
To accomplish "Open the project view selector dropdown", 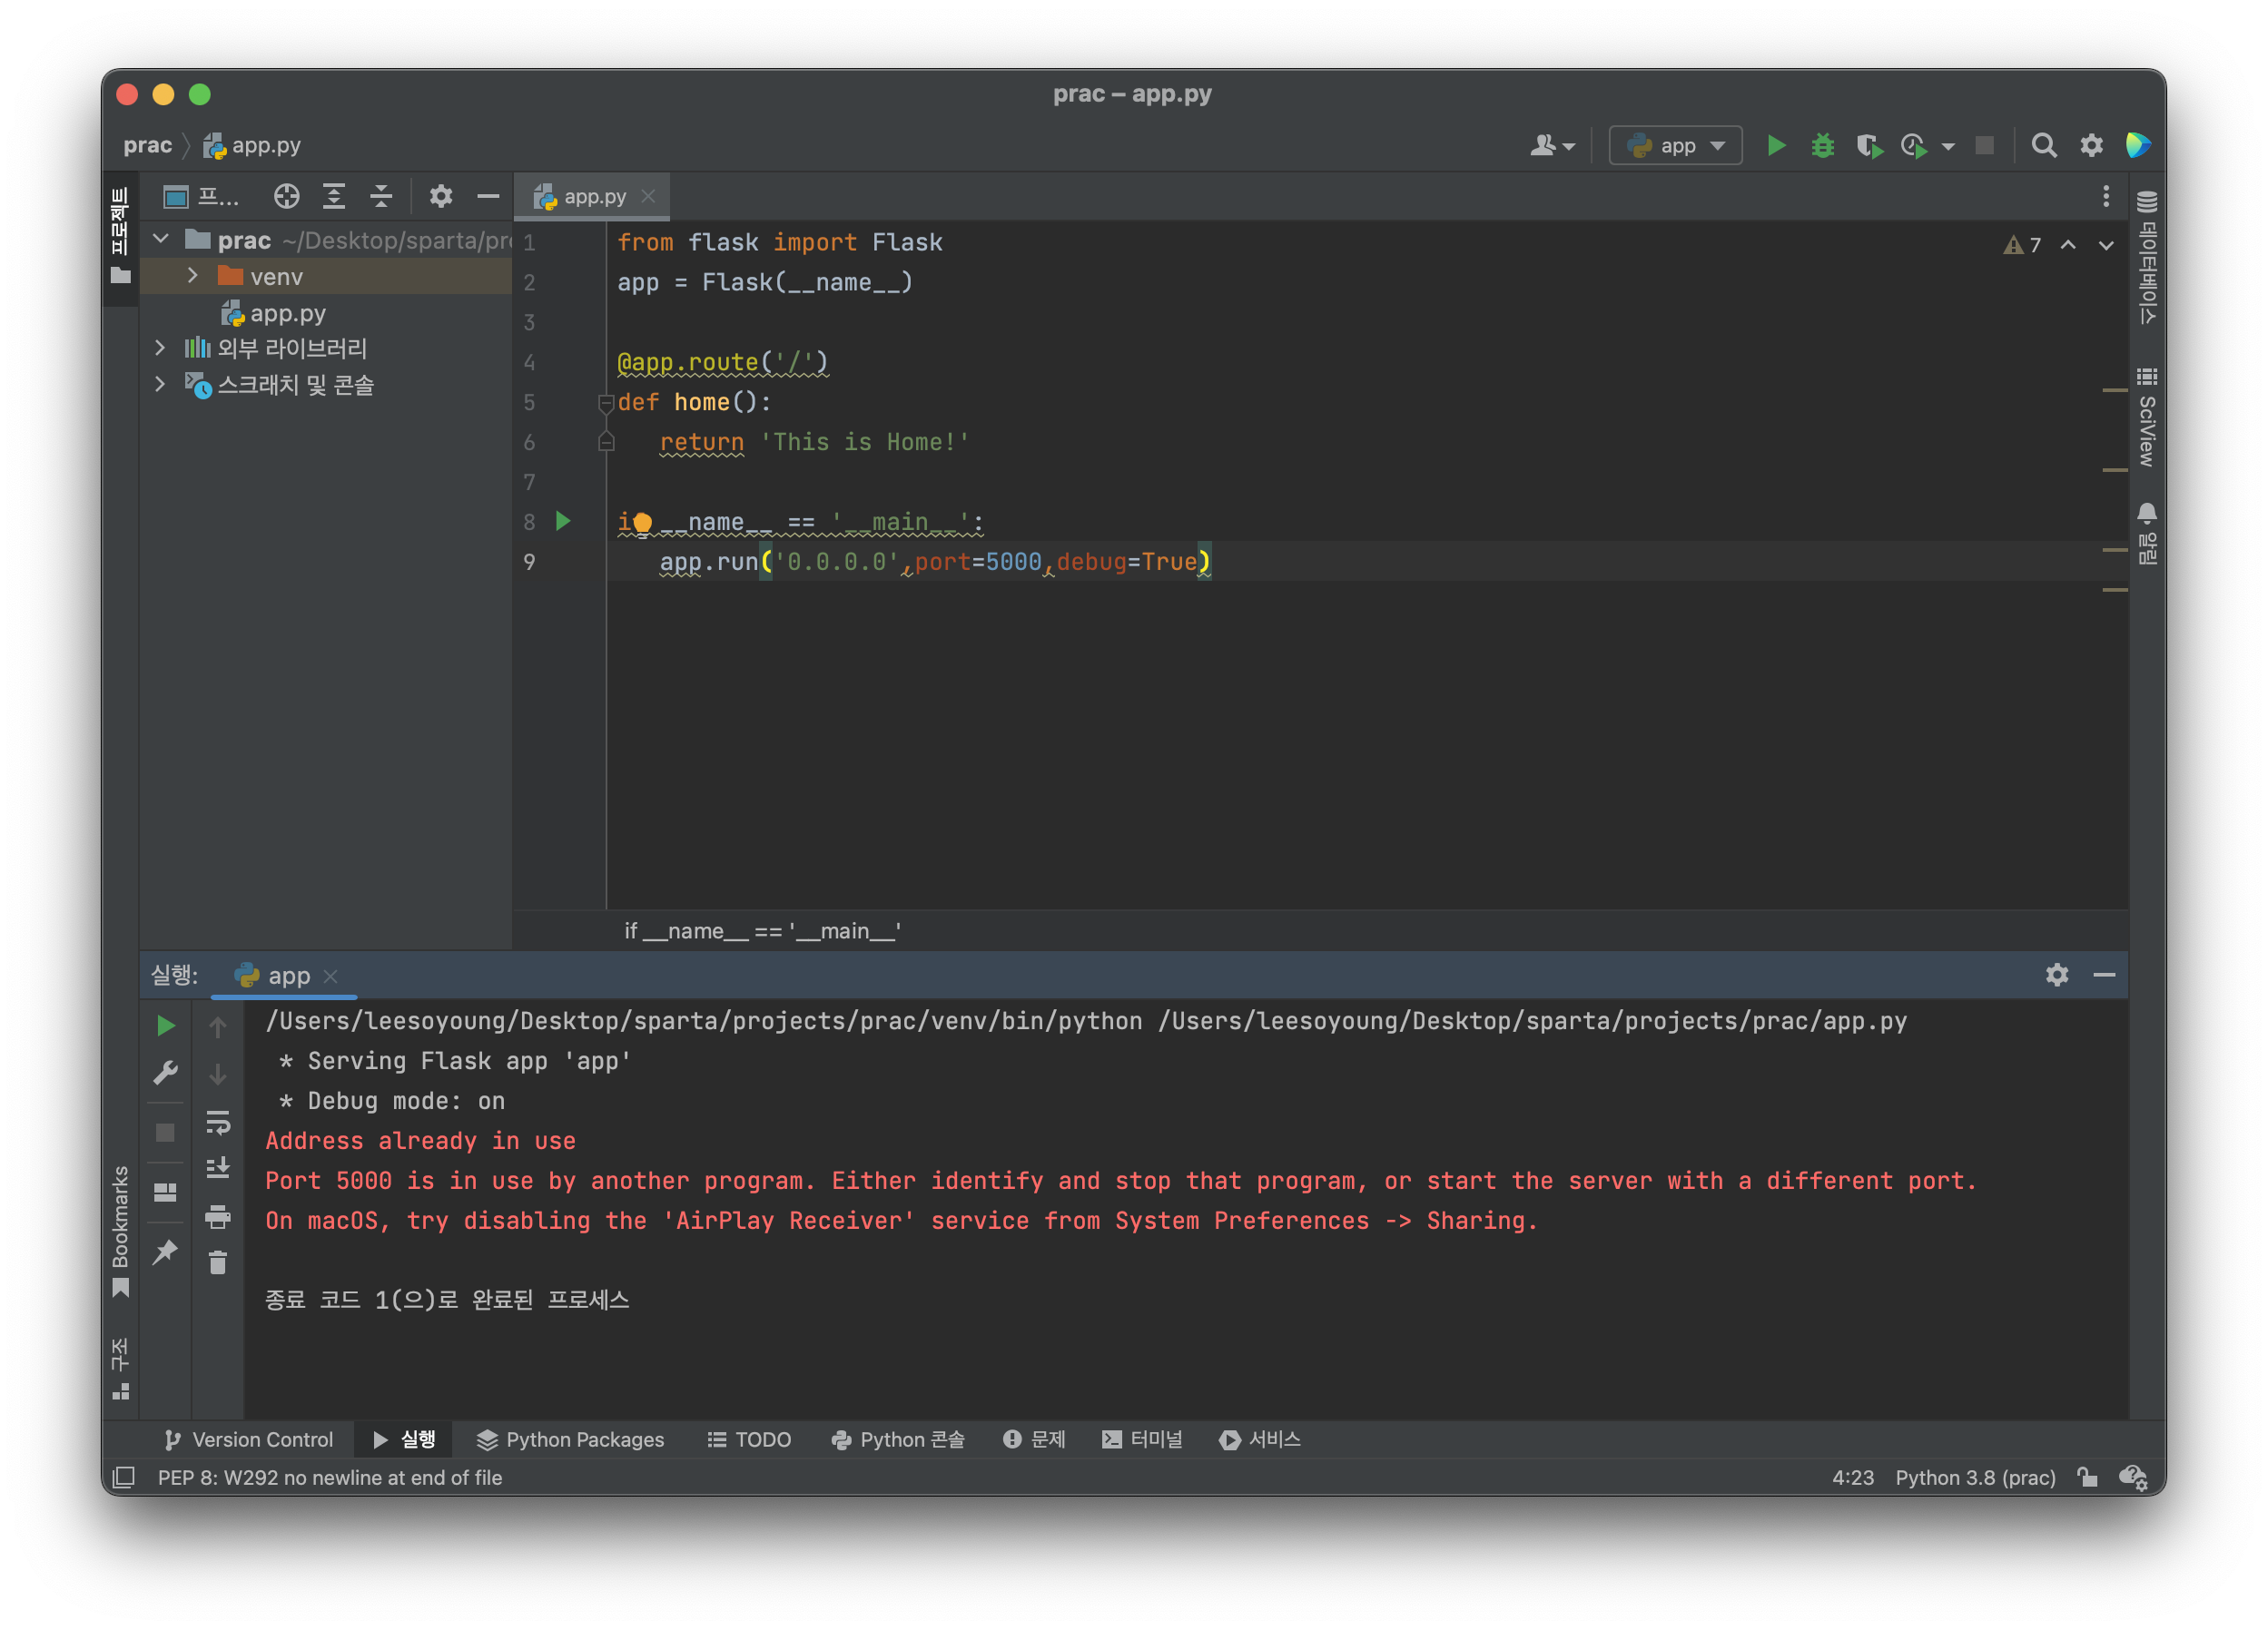I will tap(202, 196).
